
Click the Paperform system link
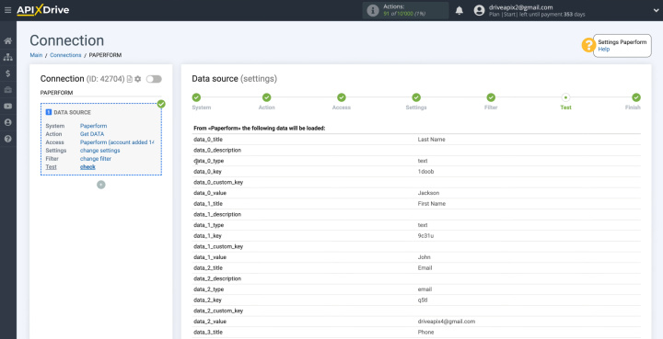click(93, 126)
